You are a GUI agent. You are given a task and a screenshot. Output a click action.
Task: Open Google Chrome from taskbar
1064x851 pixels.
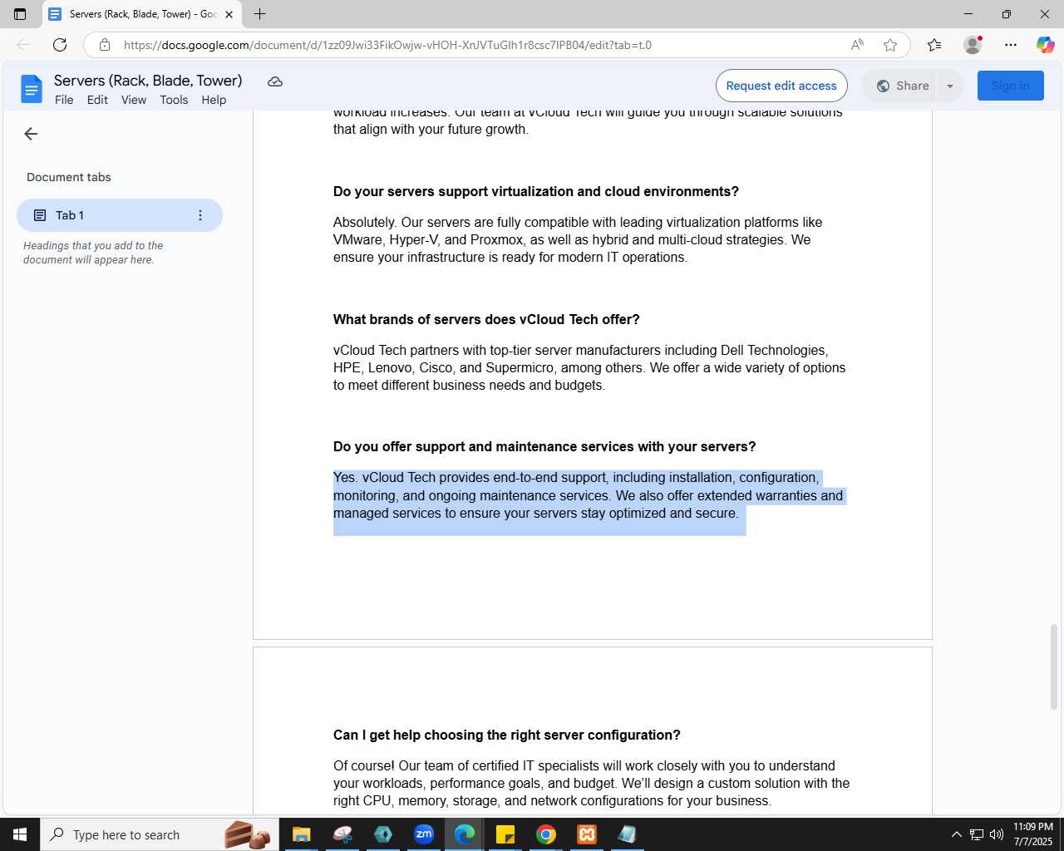[x=546, y=834]
